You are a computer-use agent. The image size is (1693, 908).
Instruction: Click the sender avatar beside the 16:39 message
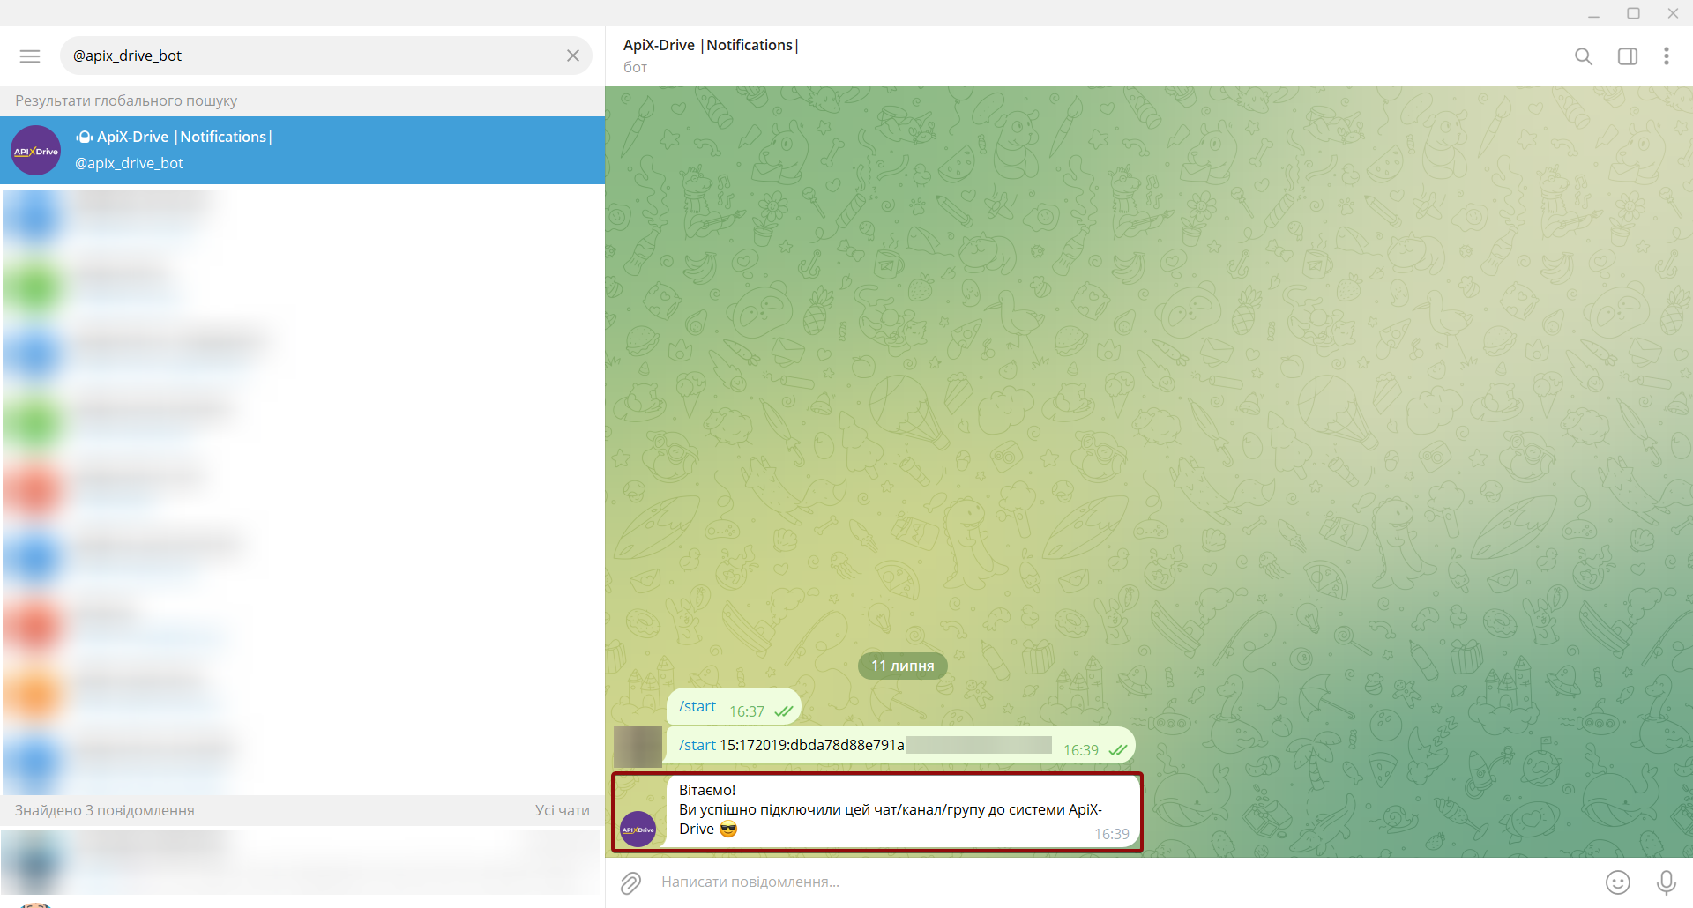pos(638,747)
